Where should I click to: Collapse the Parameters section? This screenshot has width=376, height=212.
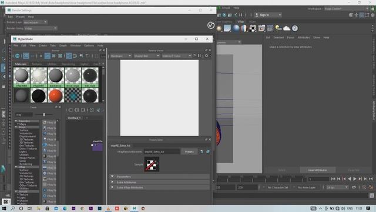112,177
